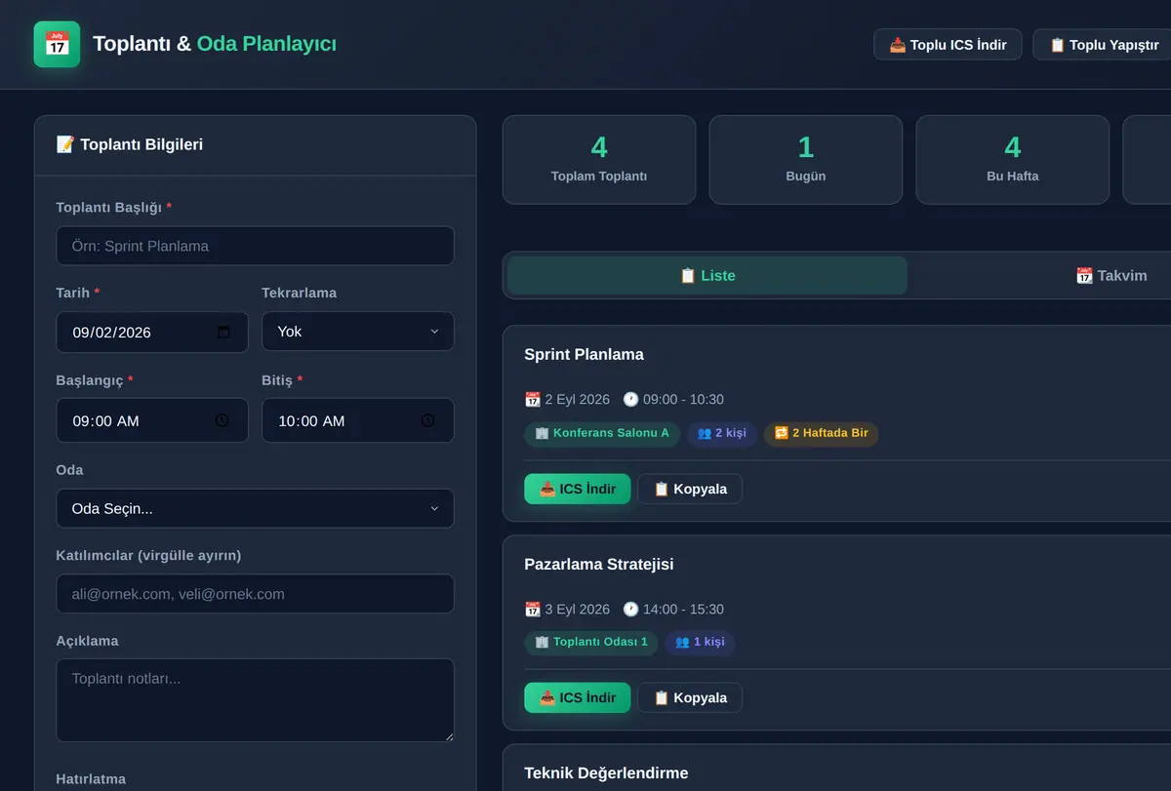
Task: Click the Toplantı Odası 1 room tag
Action: [591, 642]
